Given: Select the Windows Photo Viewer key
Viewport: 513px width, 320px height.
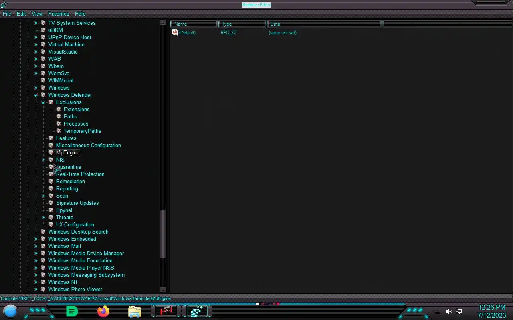Looking at the screenshot, I should click(x=75, y=289).
